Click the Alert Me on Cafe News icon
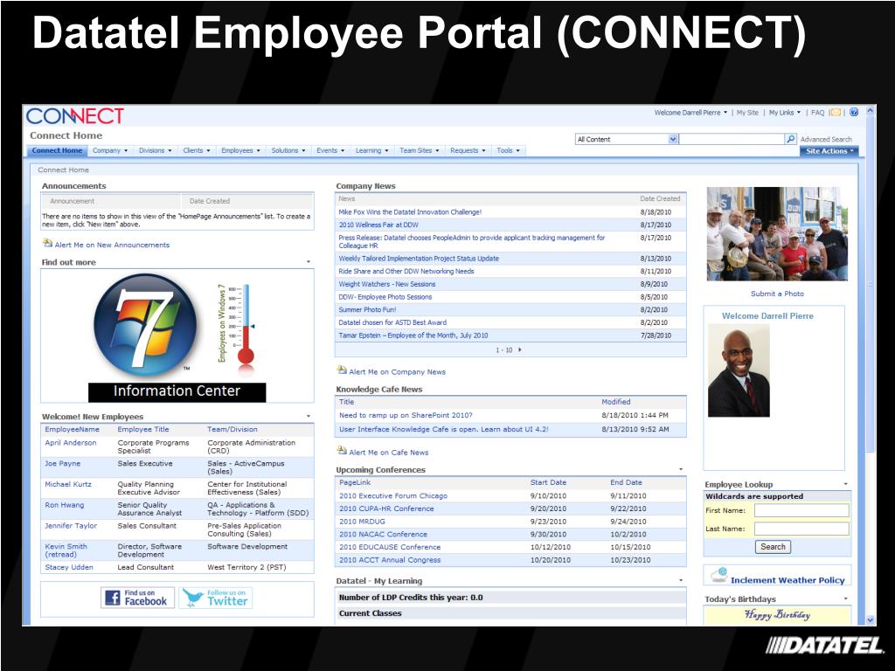The image size is (895, 671). coord(342,451)
